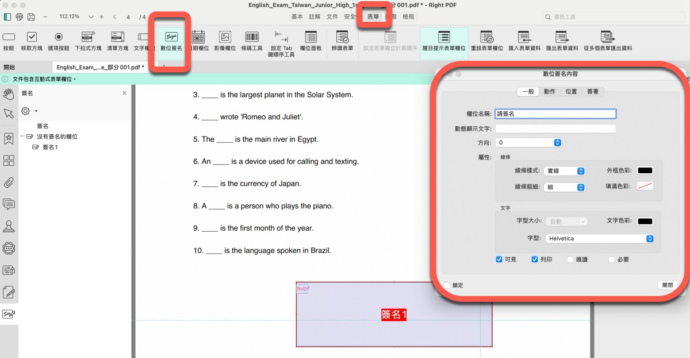This screenshot has height=358, width=690.
Task: Select the 核取方塊 checkbox field tool
Action: coord(32,41)
